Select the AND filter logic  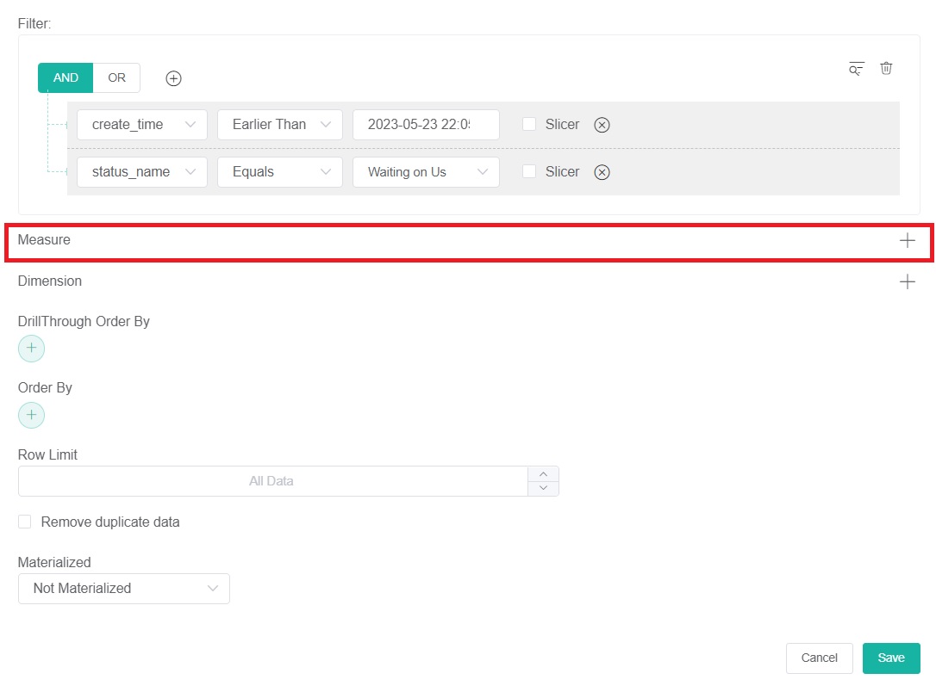coord(66,77)
